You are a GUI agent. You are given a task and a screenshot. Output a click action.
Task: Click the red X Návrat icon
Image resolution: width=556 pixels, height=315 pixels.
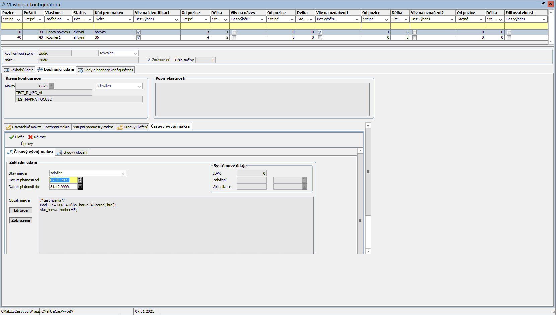tap(30, 137)
